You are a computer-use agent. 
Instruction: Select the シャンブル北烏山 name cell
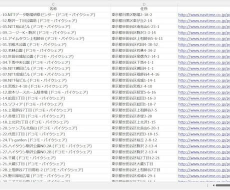(x=55, y=128)
